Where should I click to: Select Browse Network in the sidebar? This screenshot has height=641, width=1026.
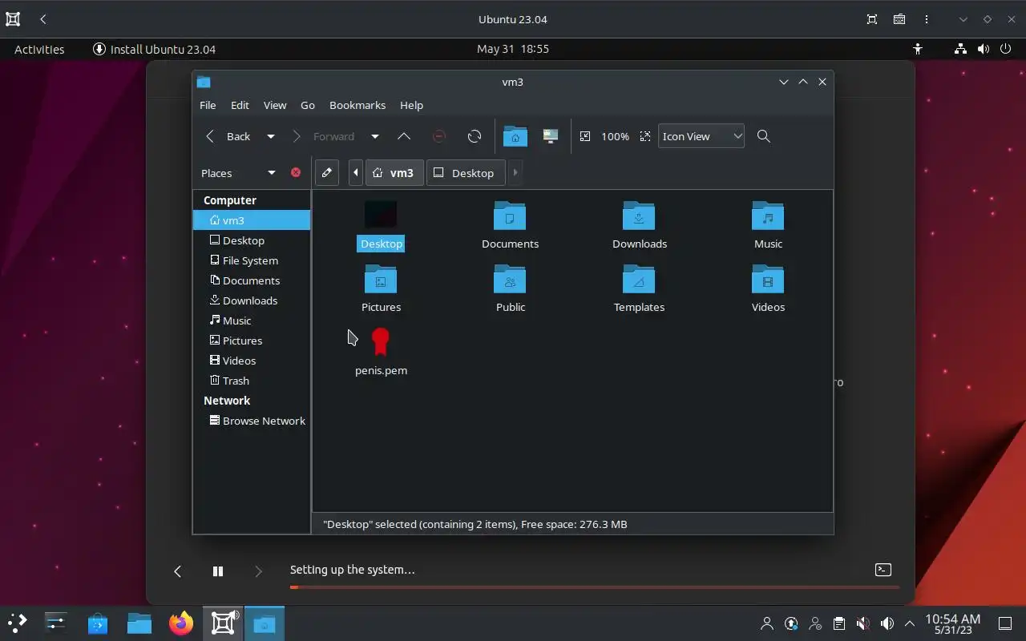click(x=252, y=421)
